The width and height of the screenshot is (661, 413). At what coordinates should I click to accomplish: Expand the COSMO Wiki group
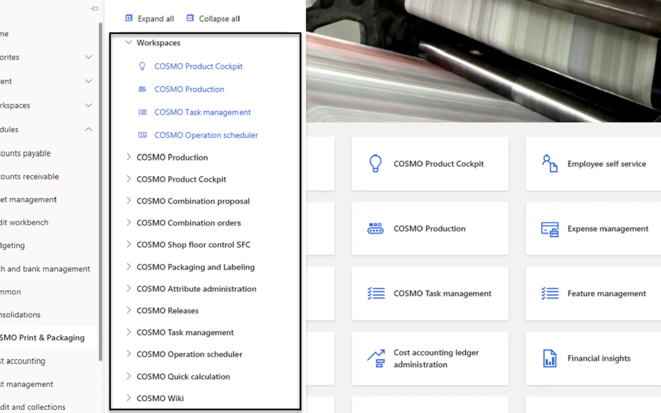(128, 398)
